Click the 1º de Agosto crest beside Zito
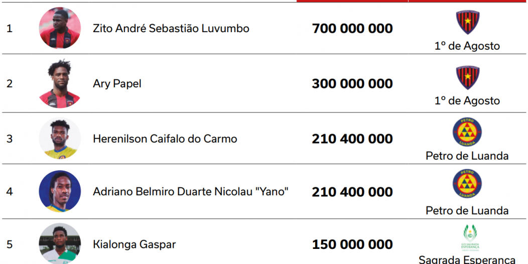The height and width of the screenshot is (264, 528). pos(467,23)
